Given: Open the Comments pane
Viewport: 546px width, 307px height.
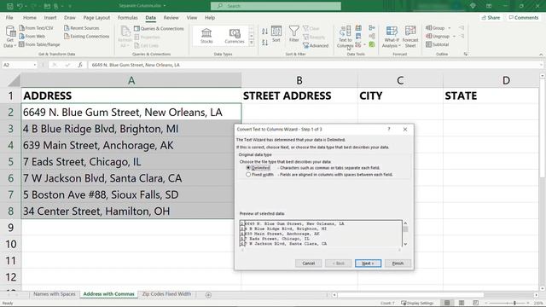Looking at the screenshot, I should pyautogui.click(x=523, y=17).
